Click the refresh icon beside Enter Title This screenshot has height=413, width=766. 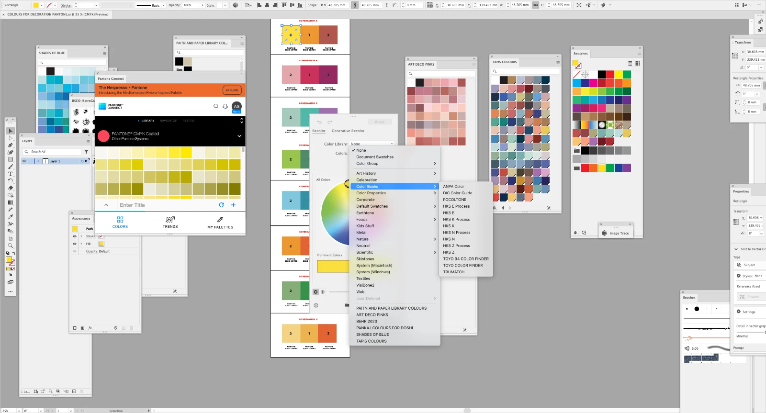click(x=221, y=205)
